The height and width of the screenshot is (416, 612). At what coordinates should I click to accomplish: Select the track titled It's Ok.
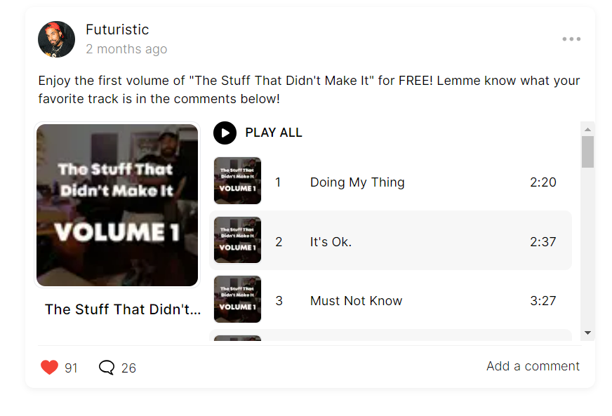(x=331, y=242)
